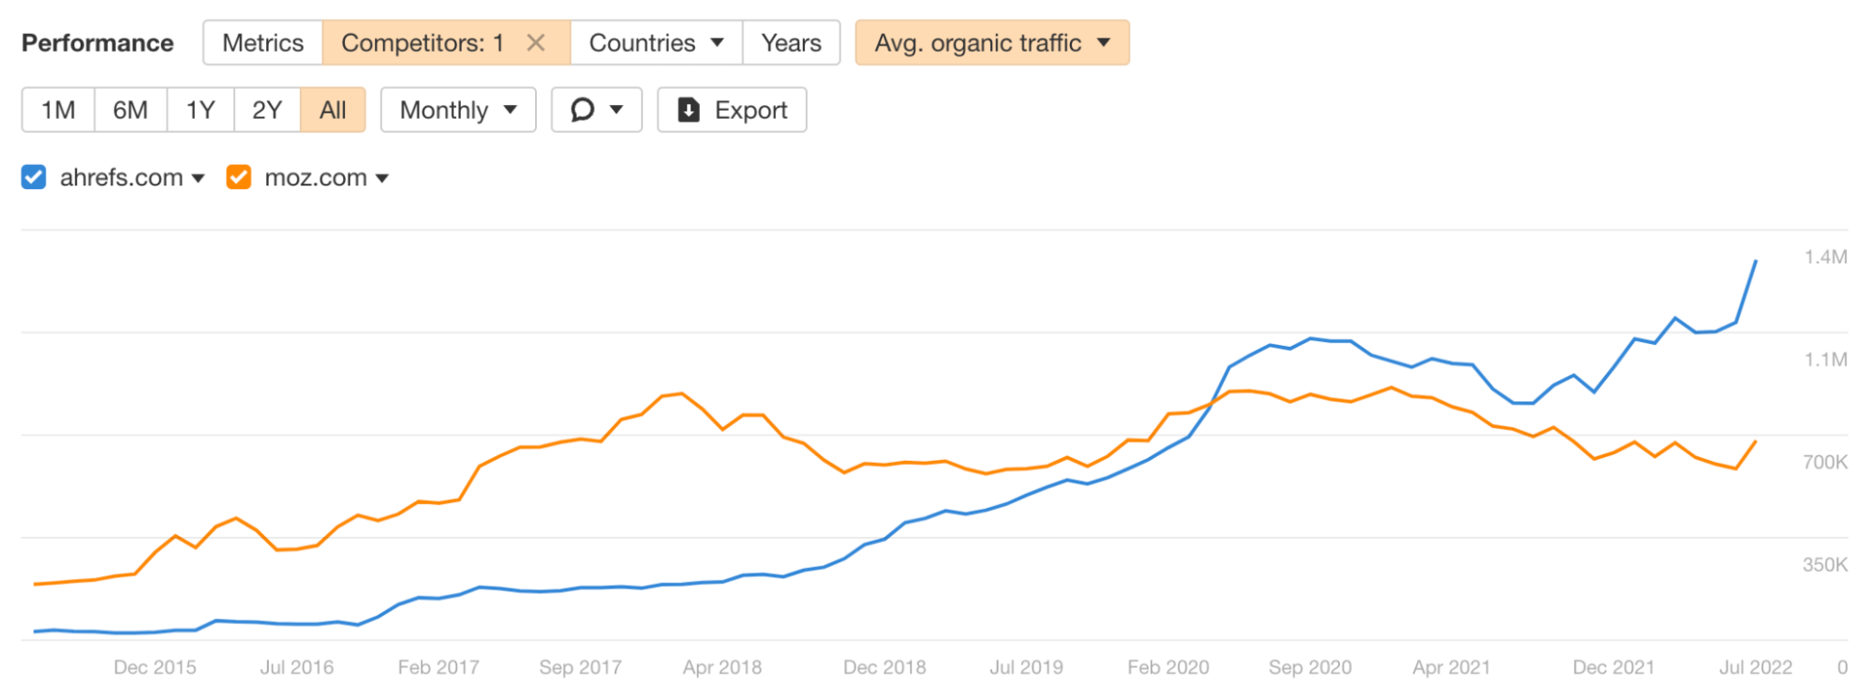Expand the moz.com options arrow

382,177
